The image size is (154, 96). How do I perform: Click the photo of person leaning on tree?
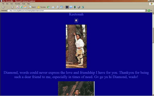tap(76, 46)
